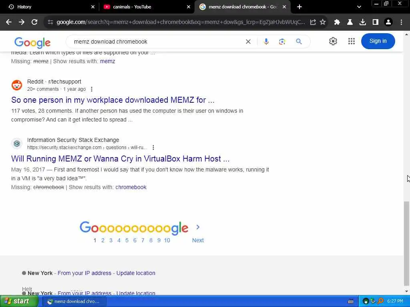Screen dimensions: 410x307
Task: Open a new tab with plus button
Action: [x=299, y=7]
